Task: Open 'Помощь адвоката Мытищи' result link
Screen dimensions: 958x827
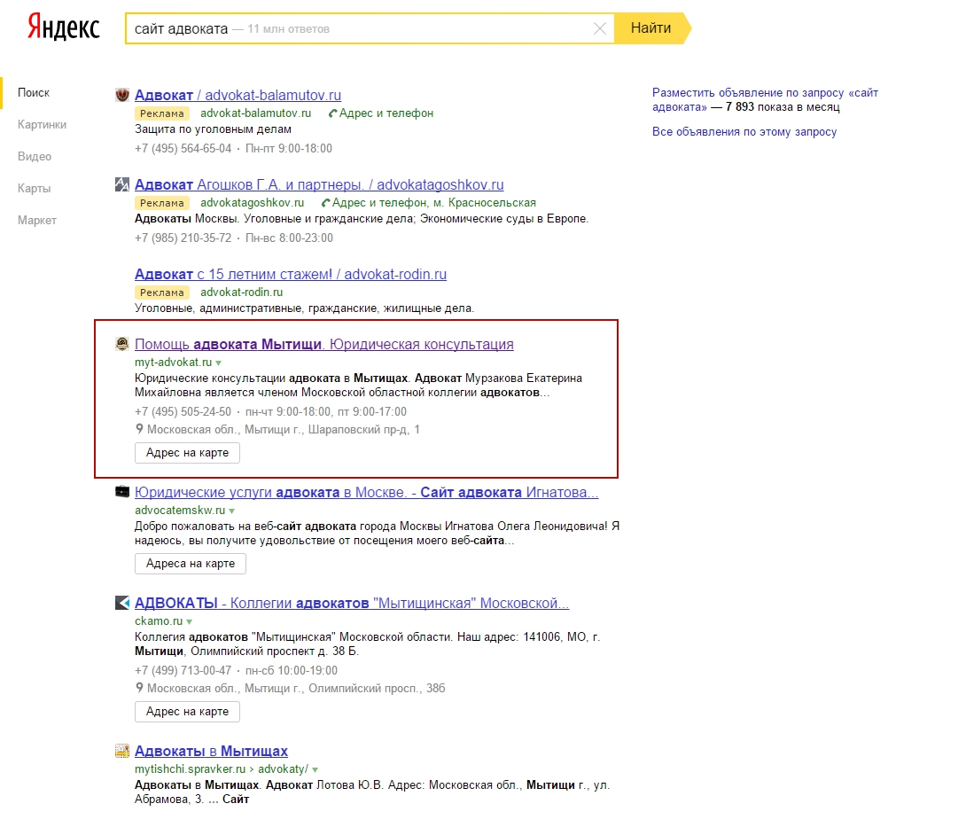Action: coord(323,344)
